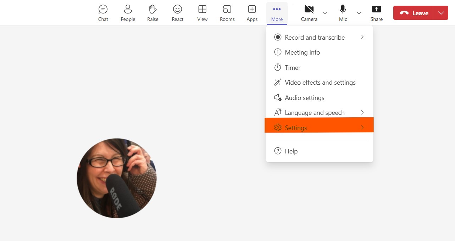Raise your hand in the meeting
Image resolution: width=455 pixels, height=241 pixels.
[152, 13]
